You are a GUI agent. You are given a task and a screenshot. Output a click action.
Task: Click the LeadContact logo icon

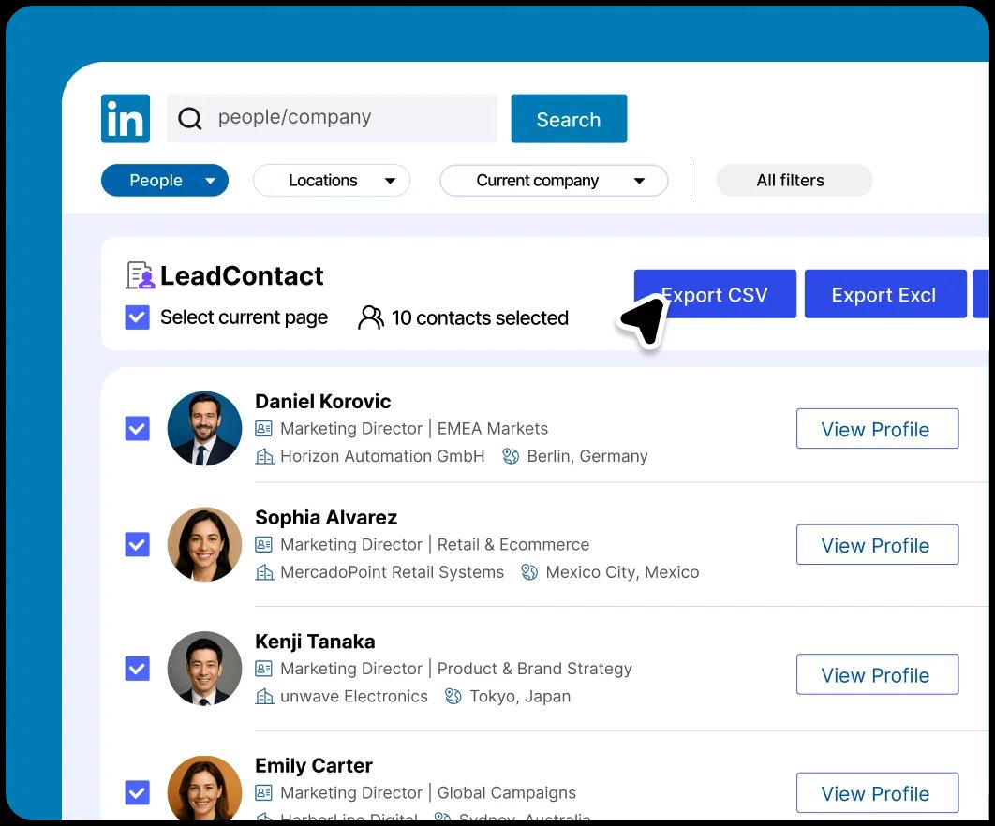coord(141,275)
